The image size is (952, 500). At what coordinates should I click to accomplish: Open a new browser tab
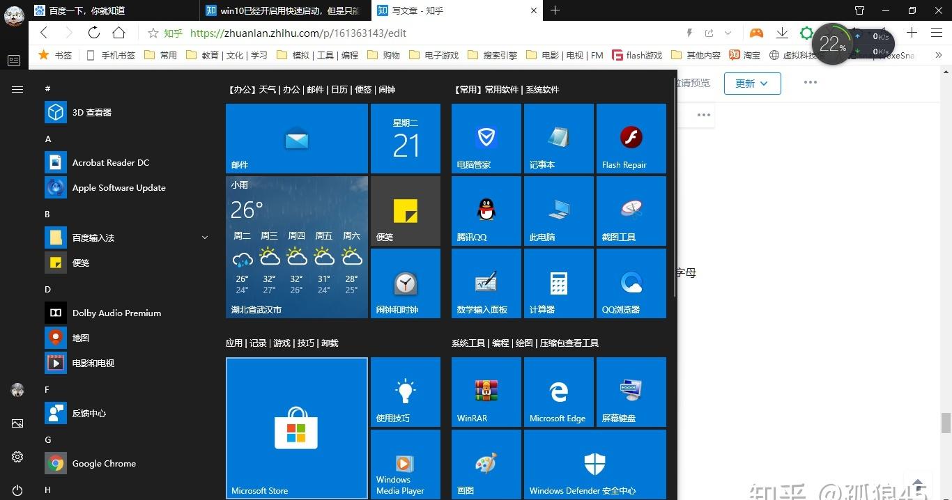555,10
